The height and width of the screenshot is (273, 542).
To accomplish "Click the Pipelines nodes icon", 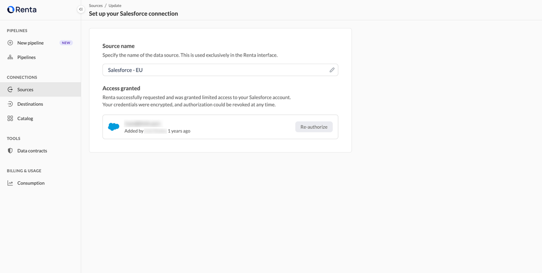I will [10, 57].
